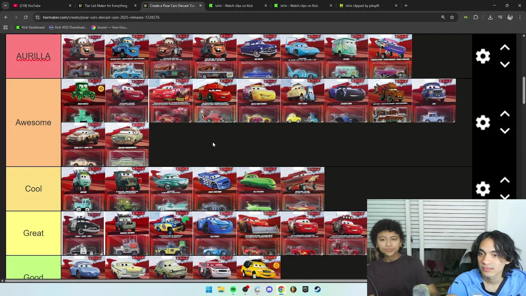The height and width of the screenshot is (296, 526).
Task: Move Cool tier row up
Action: tap(505, 180)
